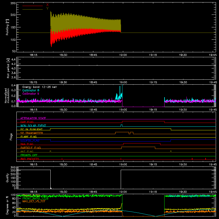This screenshot has width=219, height=219.
Task: Click the 'Collimator 8' legend entry
Action: 31,90
